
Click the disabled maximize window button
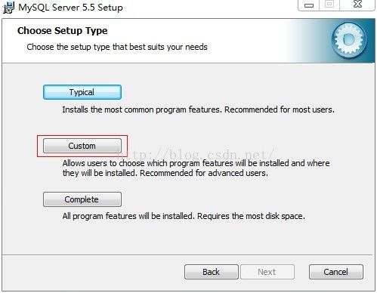point(329,5)
